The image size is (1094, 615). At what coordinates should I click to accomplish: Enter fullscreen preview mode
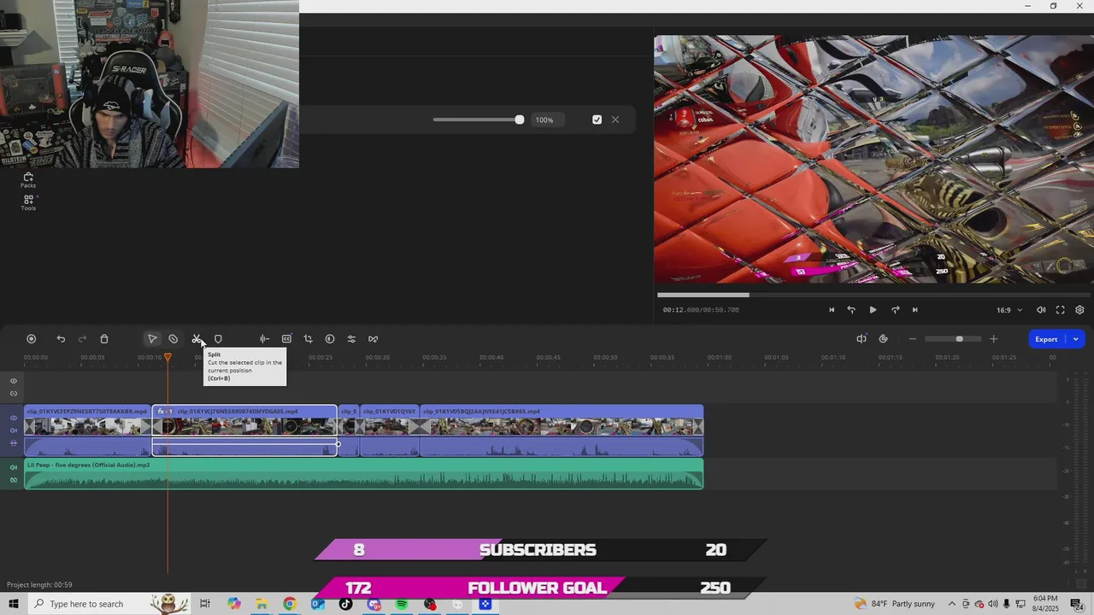pyautogui.click(x=1061, y=310)
